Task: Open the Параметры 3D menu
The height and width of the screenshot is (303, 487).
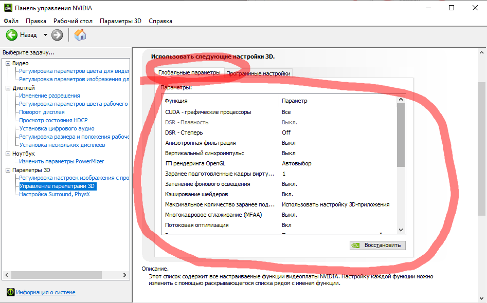Action: click(x=120, y=21)
